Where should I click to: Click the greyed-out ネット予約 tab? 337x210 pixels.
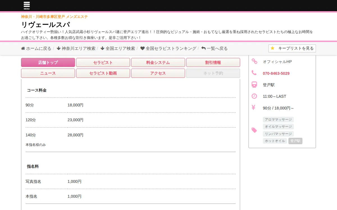(x=213, y=73)
